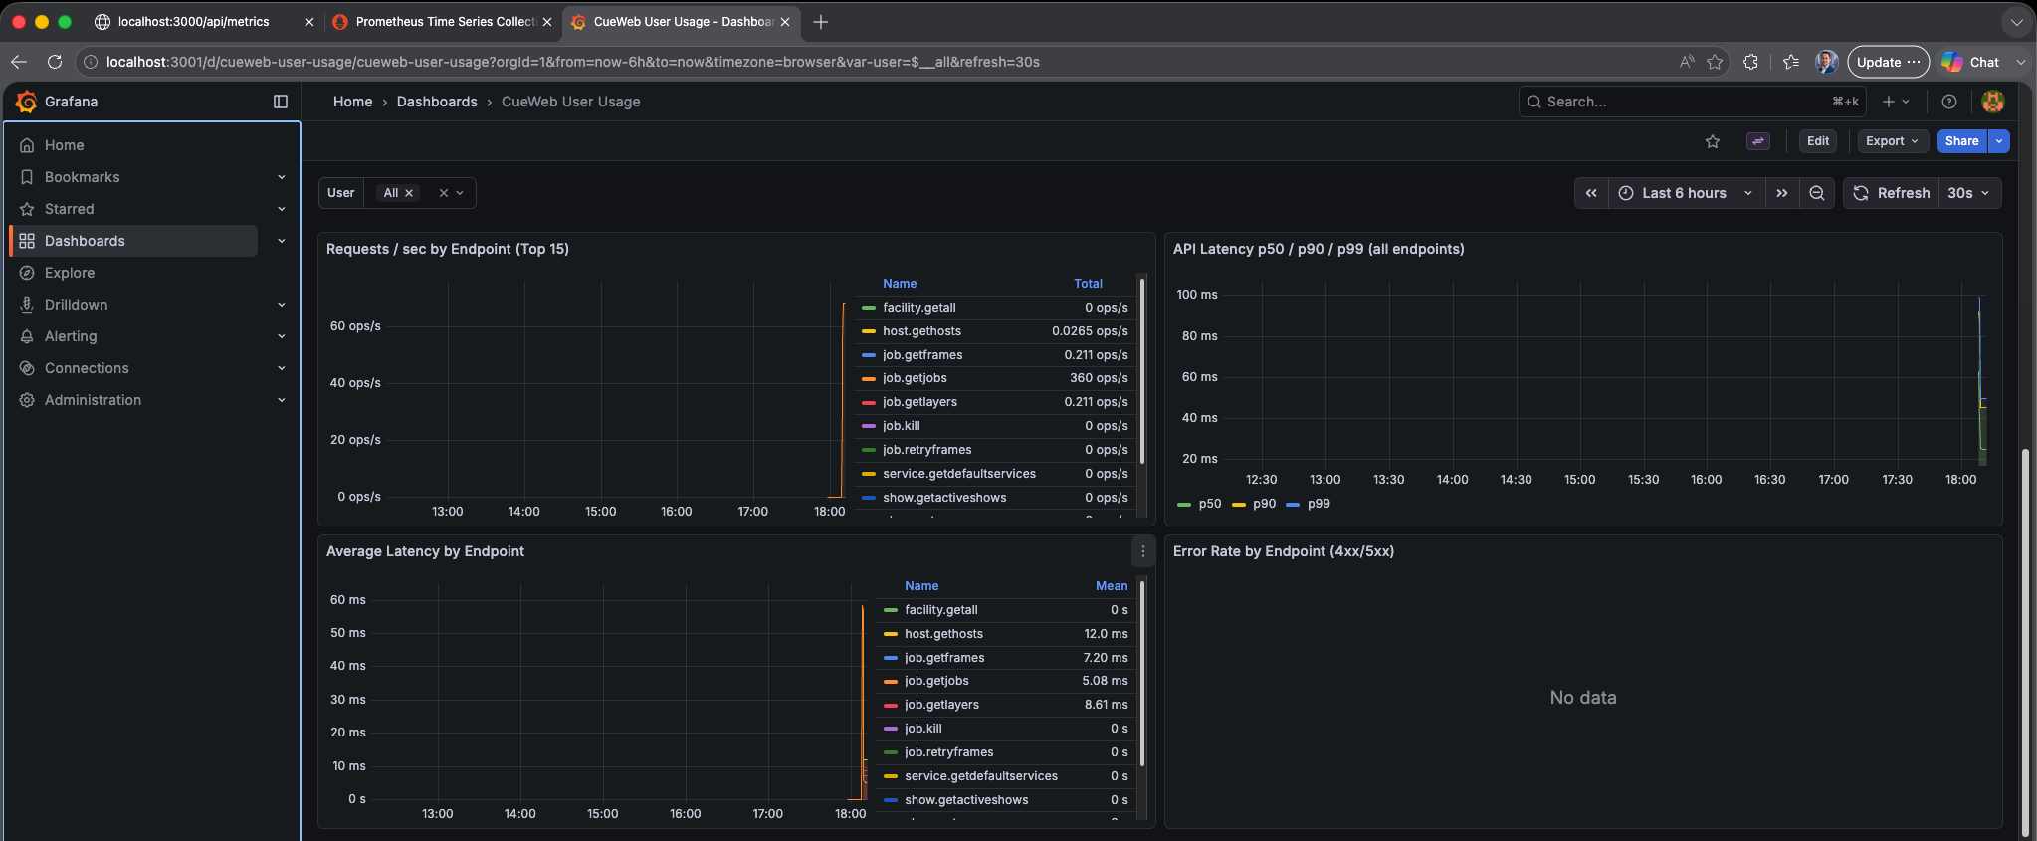Click the Share button
Image resolution: width=2037 pixels, height=841 pixels.
coord(1961,141)
